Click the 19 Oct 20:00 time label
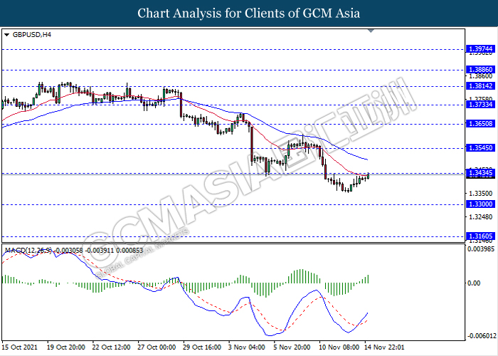 pos(66,347)
